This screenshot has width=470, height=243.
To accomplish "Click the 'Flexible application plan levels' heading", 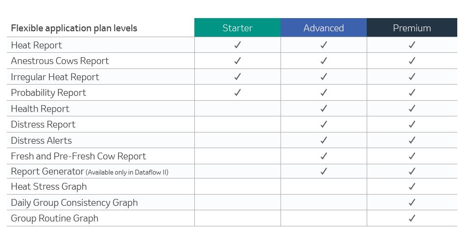I will click(74, 28).
